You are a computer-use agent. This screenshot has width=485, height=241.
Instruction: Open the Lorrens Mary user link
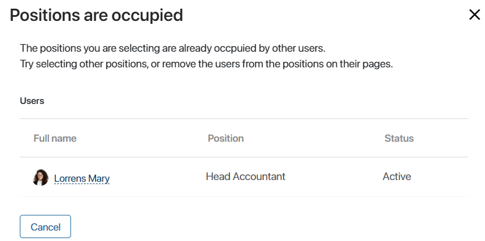(x=82, y=178)
